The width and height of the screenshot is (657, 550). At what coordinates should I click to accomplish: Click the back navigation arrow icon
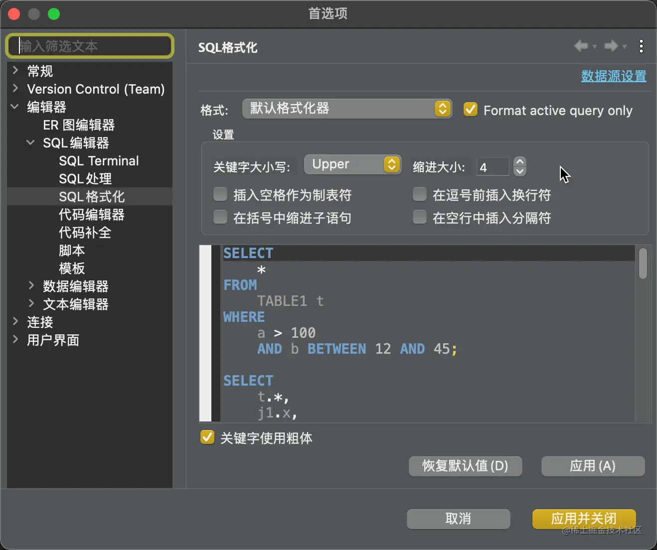point(581,46)
